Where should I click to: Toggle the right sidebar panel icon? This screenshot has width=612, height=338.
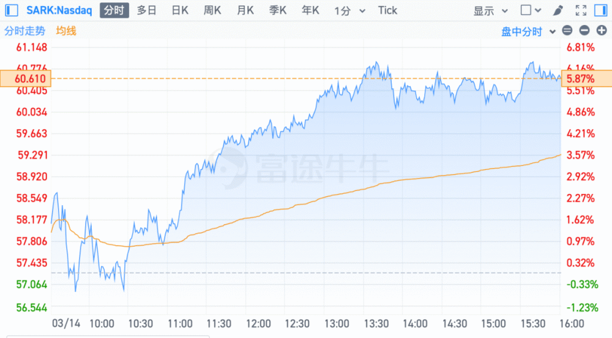[601, 10]
